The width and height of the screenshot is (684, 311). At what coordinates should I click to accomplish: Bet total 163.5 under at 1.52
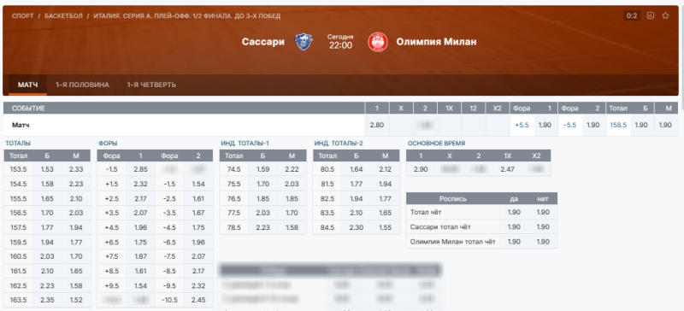pos(76,300)
